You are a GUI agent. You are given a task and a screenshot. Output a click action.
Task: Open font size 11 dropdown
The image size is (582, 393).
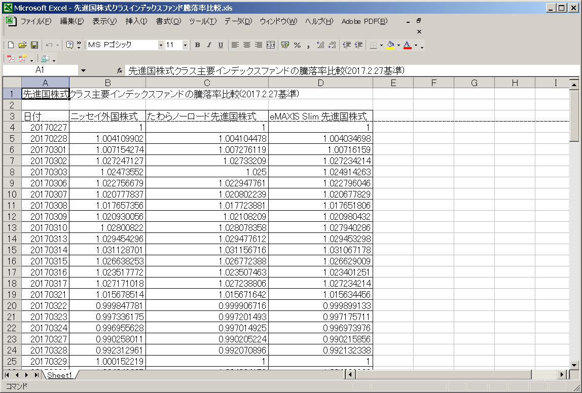click(x=185, y=45)
